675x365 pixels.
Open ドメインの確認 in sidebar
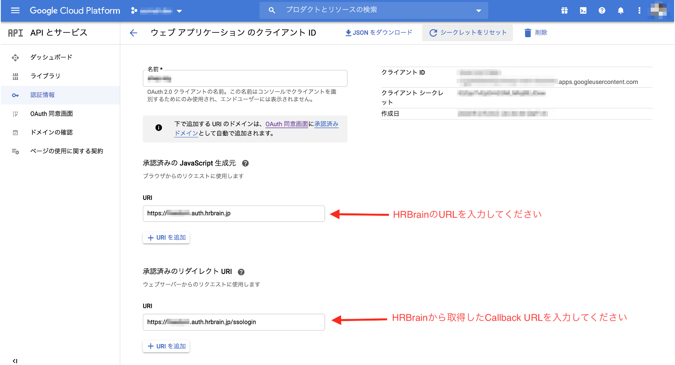(61, 132)
